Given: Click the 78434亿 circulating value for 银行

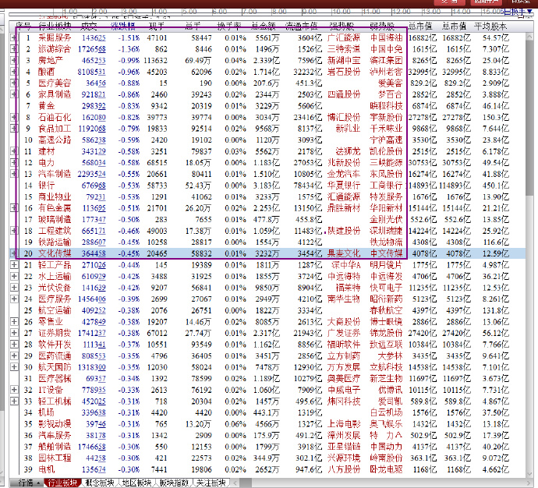Looking at the screenshot, I should 308,186.
